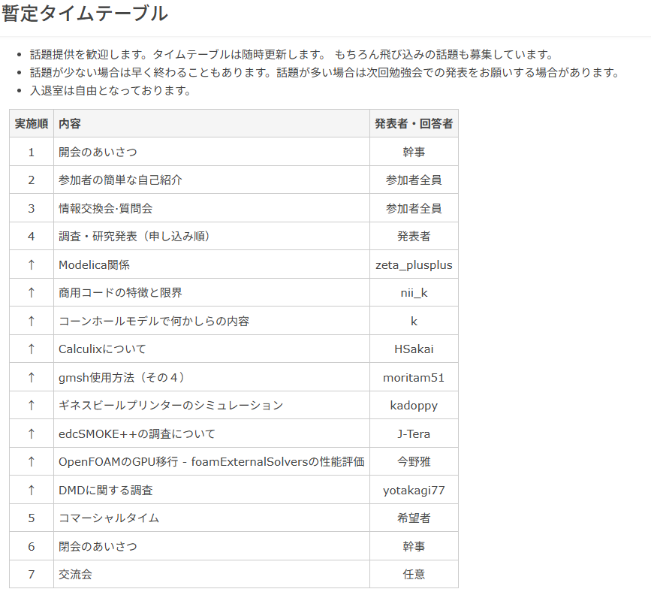Click the 閉会のあいさつ cell
Screen dimensions: 651x595
coord(212,546)
